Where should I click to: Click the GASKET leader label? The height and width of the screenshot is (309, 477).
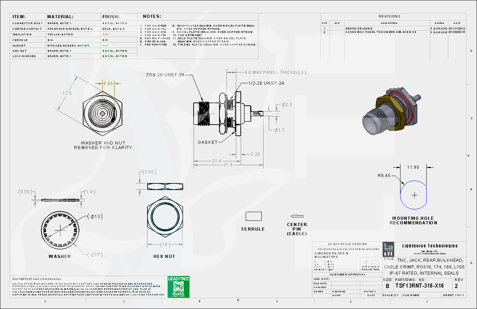click(x=208, y=142)
